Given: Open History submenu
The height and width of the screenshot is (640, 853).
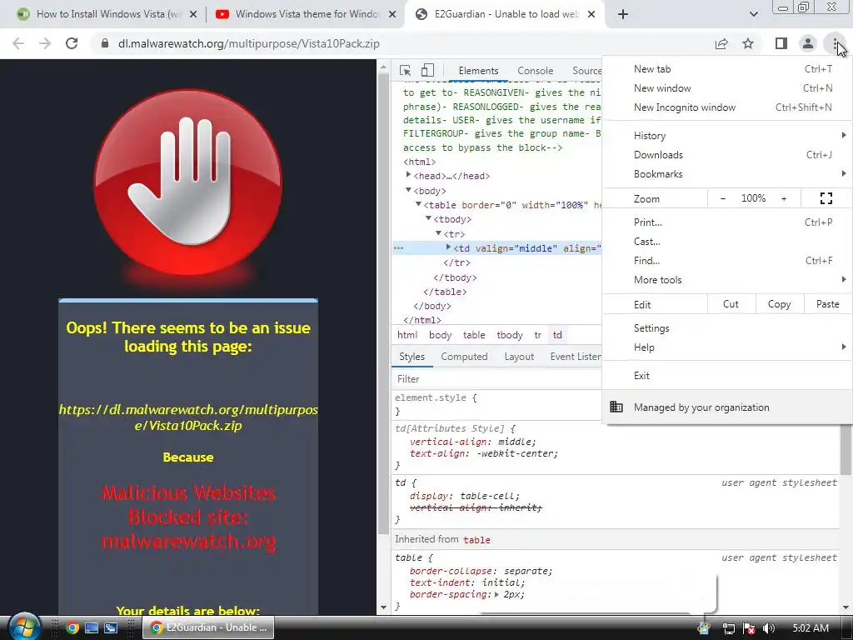Looking at the screenshot, I should (727, 136).
